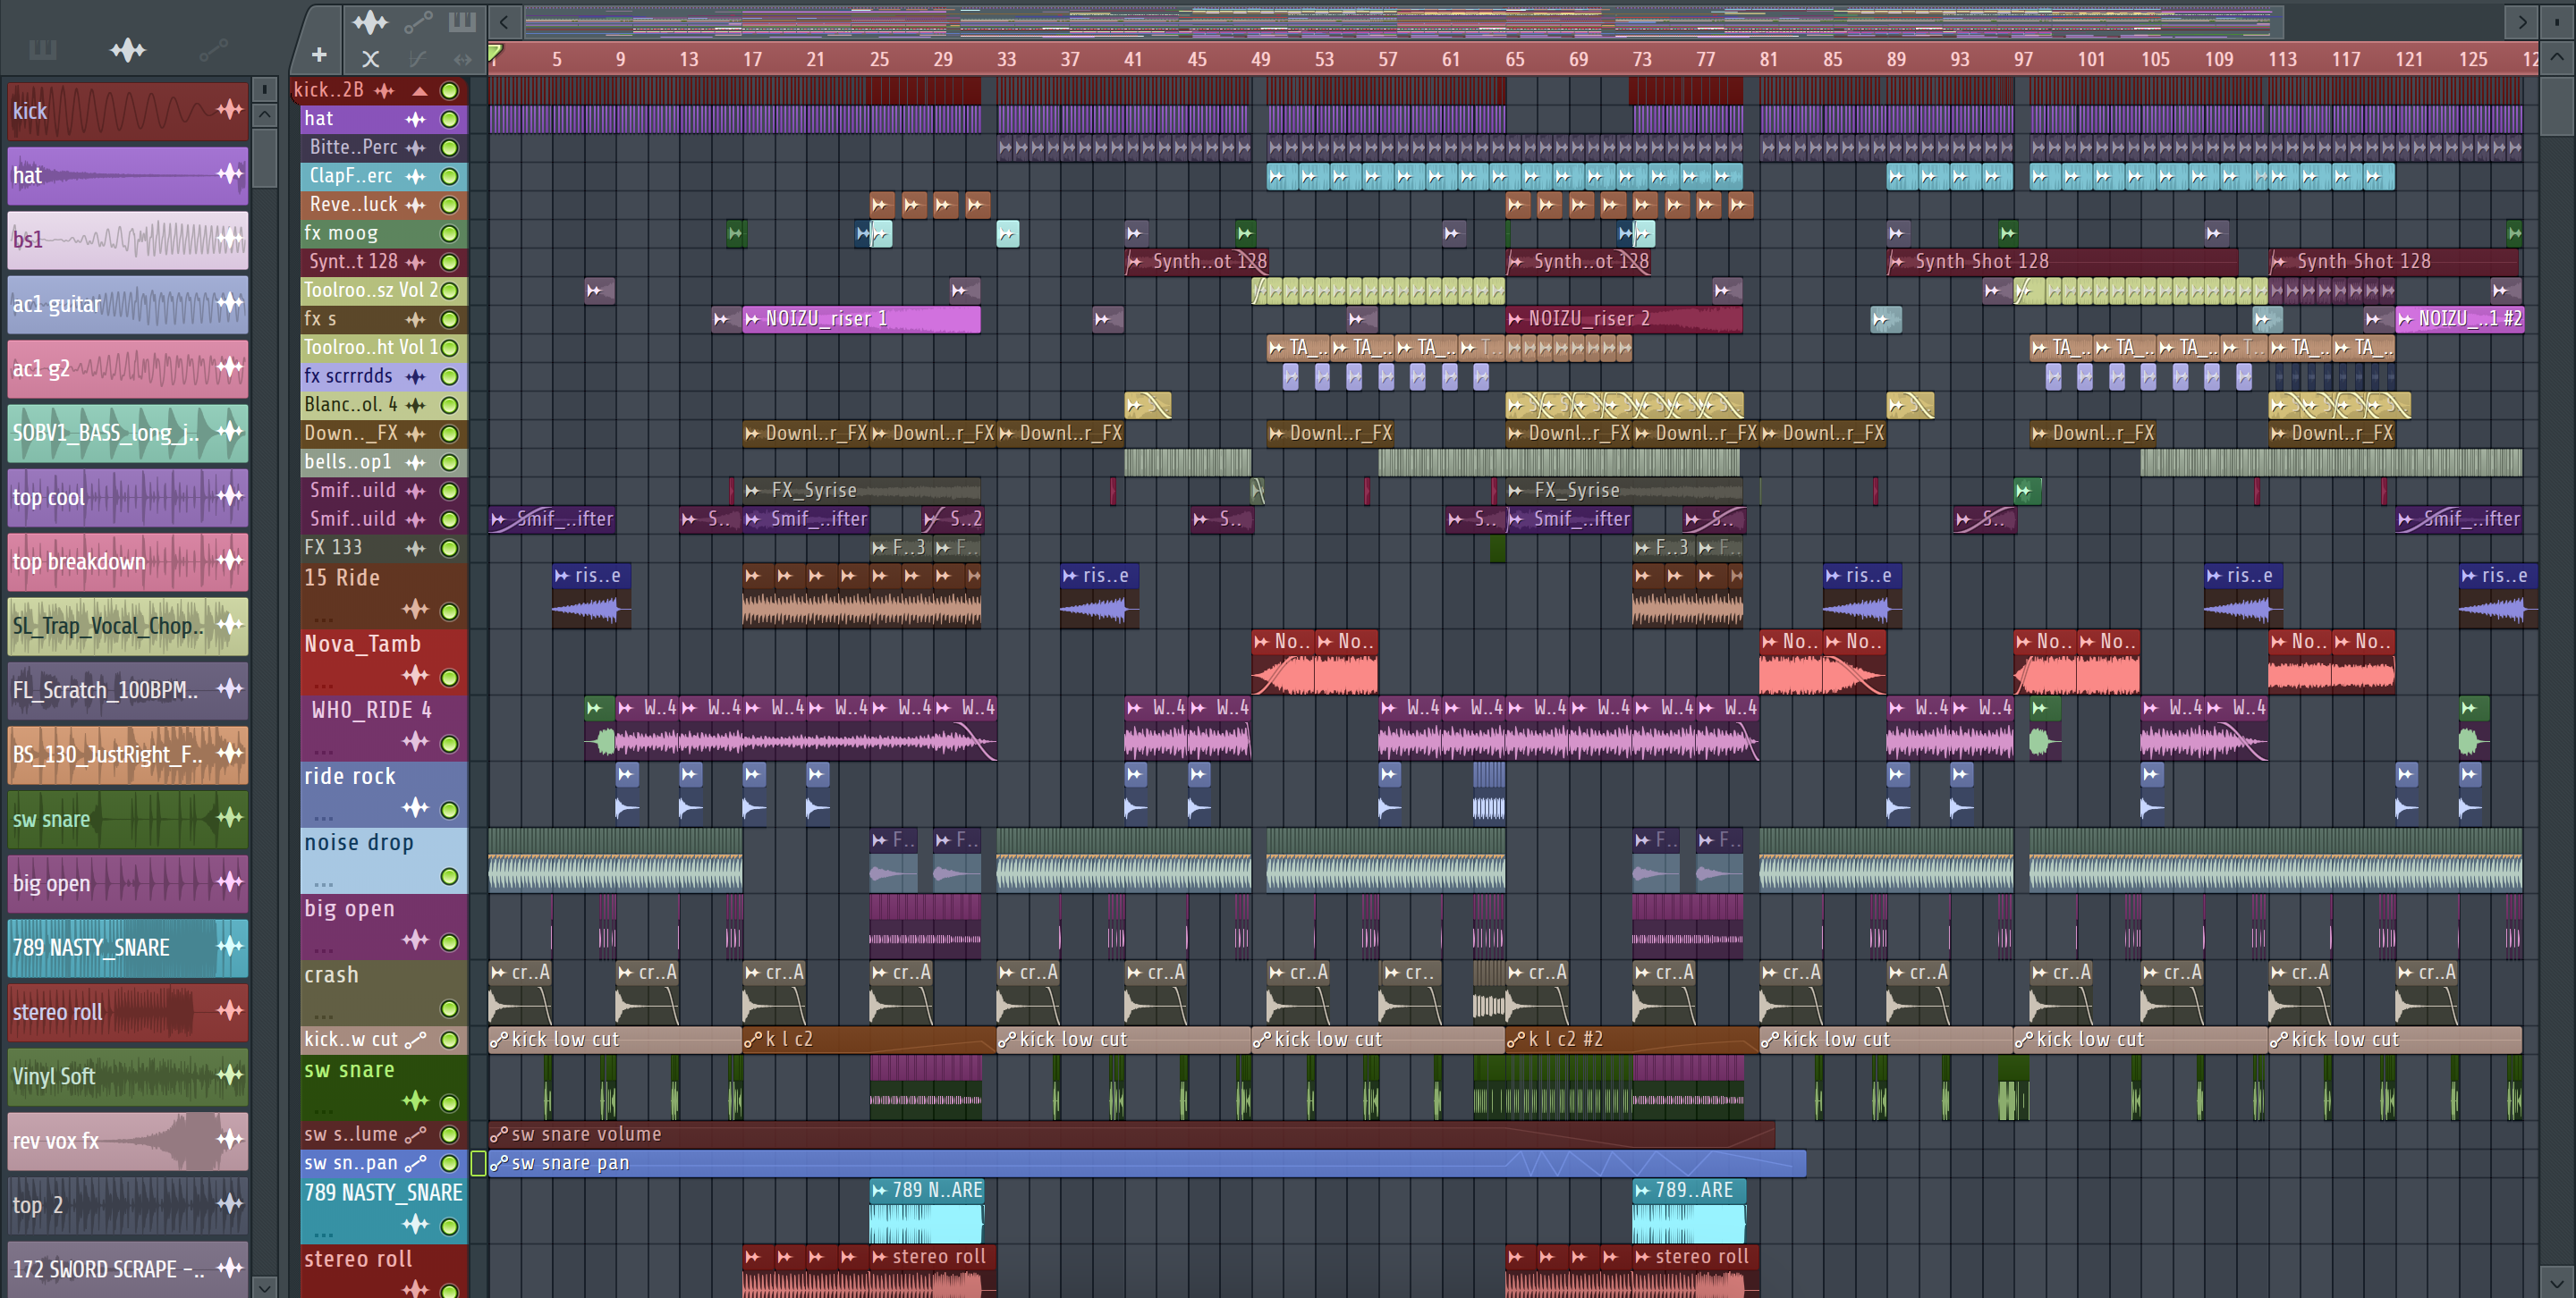The height and width of the screenshot is (1298, 2576).
Task: Select the audio waveform filter in playlist header
Action: [370, 22]
